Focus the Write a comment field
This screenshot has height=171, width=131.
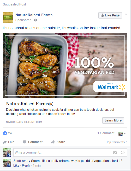[70, 152]
